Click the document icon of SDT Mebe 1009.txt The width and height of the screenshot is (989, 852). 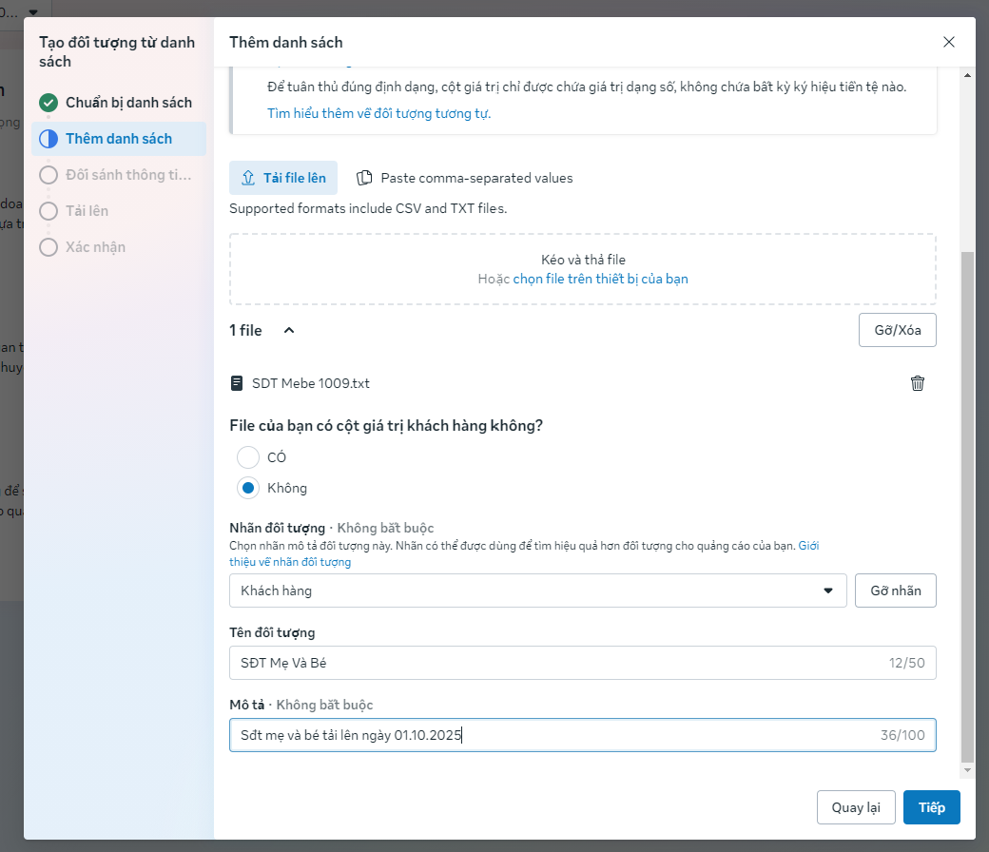point(237,383)
